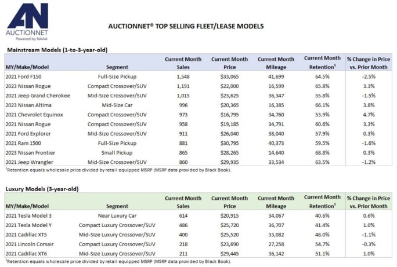Click the price $29,445

(229, 254)
